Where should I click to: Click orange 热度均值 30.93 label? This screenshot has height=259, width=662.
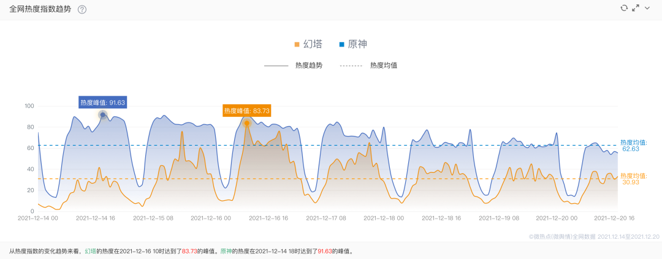click(x=633, y=179)
